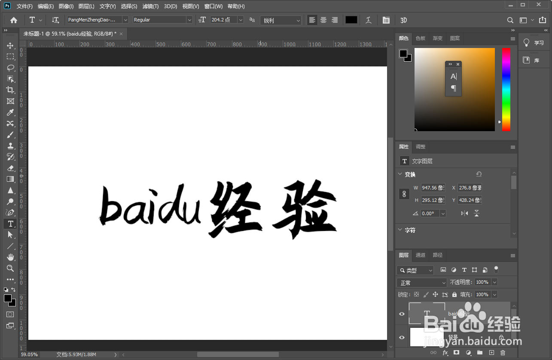Click the Home icon in options bar

[14, 20]
